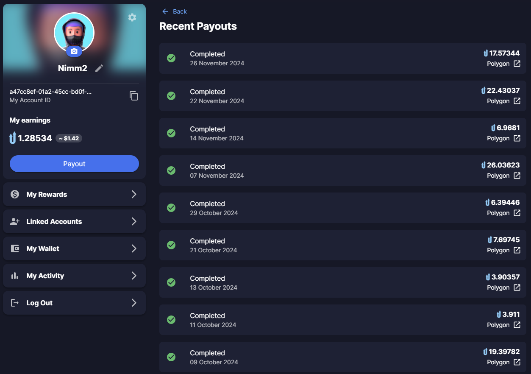
Task: Edit username Nimm2 with pencil icon
Action: coord(99,68)
